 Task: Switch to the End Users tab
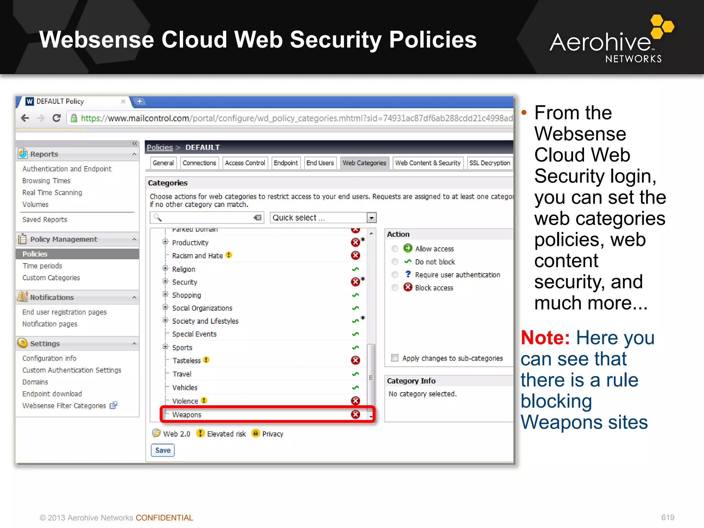[320, 163]
